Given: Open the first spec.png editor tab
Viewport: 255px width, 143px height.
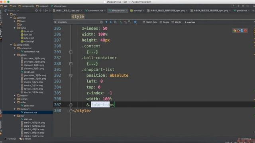Looking at the screenshot, I should [68, 11].
